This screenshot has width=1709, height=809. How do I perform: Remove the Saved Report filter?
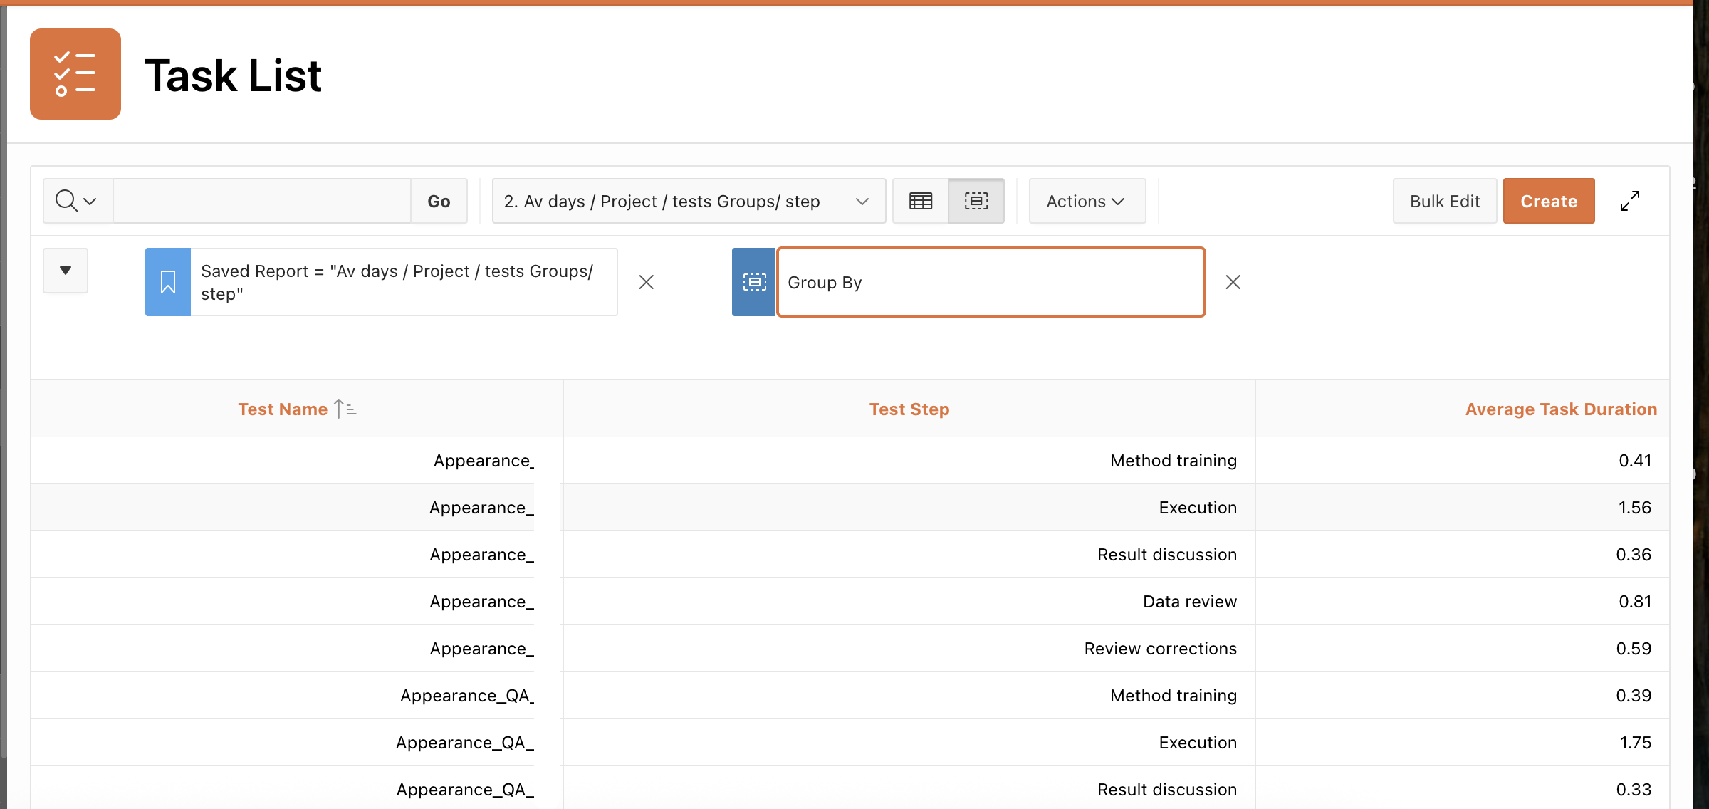[x=646, y=282]
